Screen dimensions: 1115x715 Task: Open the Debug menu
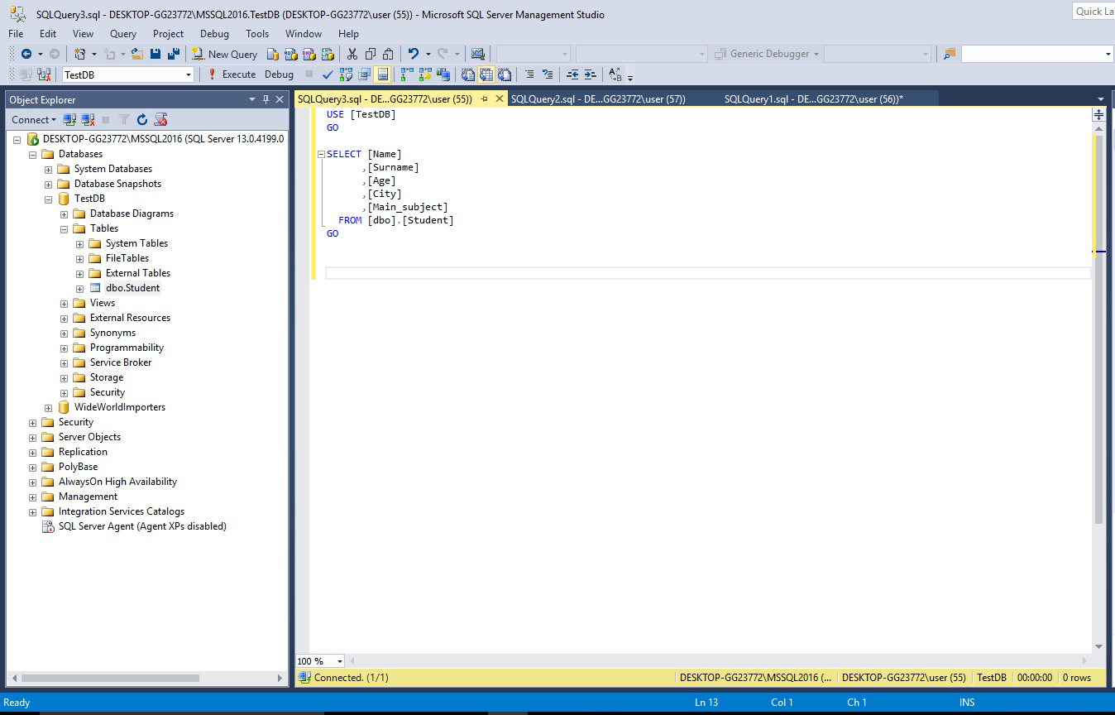tap(214, 34)
